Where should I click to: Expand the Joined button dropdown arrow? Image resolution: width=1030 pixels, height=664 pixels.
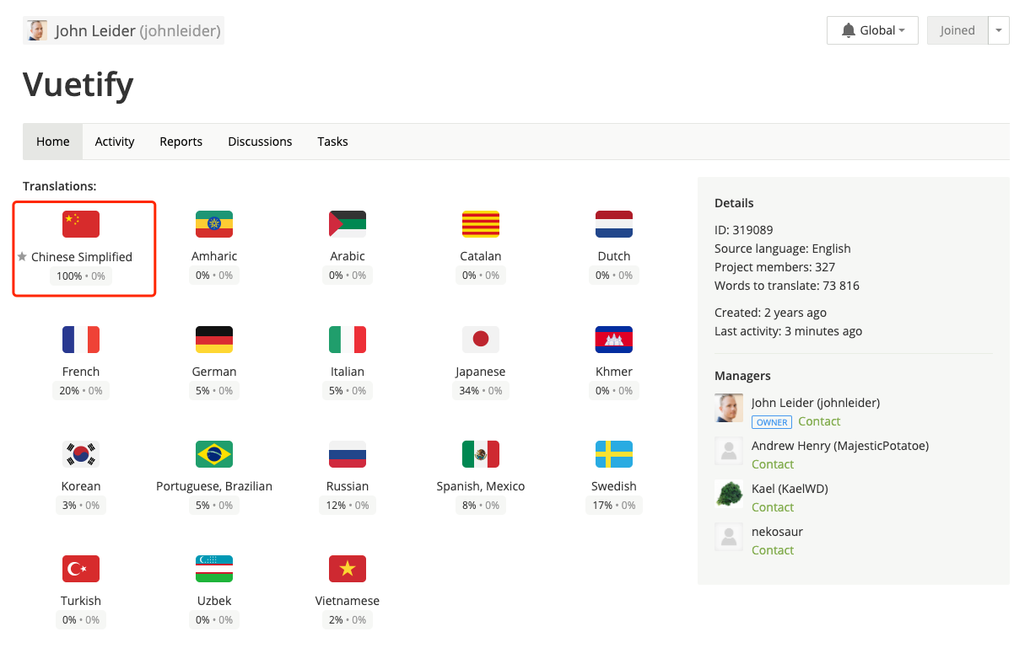point(999,29)
